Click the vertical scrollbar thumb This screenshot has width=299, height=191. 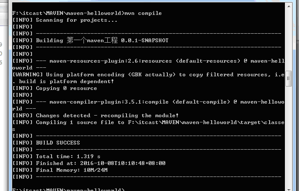289,78
